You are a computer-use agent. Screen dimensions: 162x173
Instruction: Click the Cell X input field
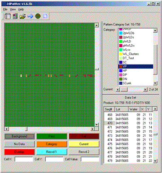tap(24, 159)
